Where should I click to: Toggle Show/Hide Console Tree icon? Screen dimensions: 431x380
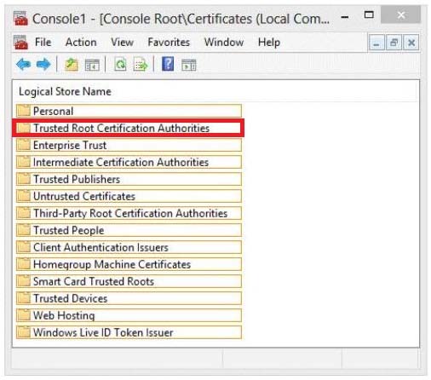pos(92,65)
